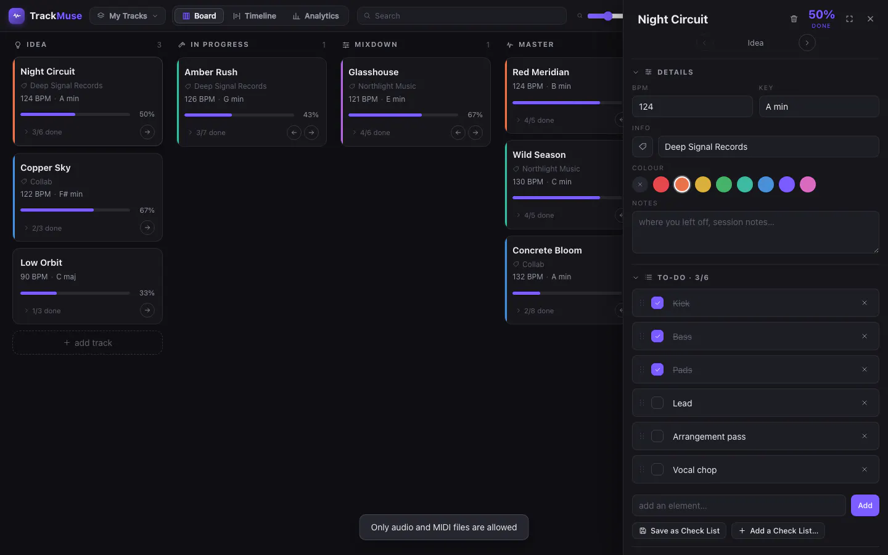
Task: Remove the Vocal chop to-do item
Action: pos(865,469)
